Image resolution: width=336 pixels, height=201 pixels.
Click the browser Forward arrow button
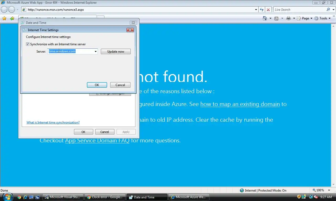pyautogui.click(x=12, y=10)
